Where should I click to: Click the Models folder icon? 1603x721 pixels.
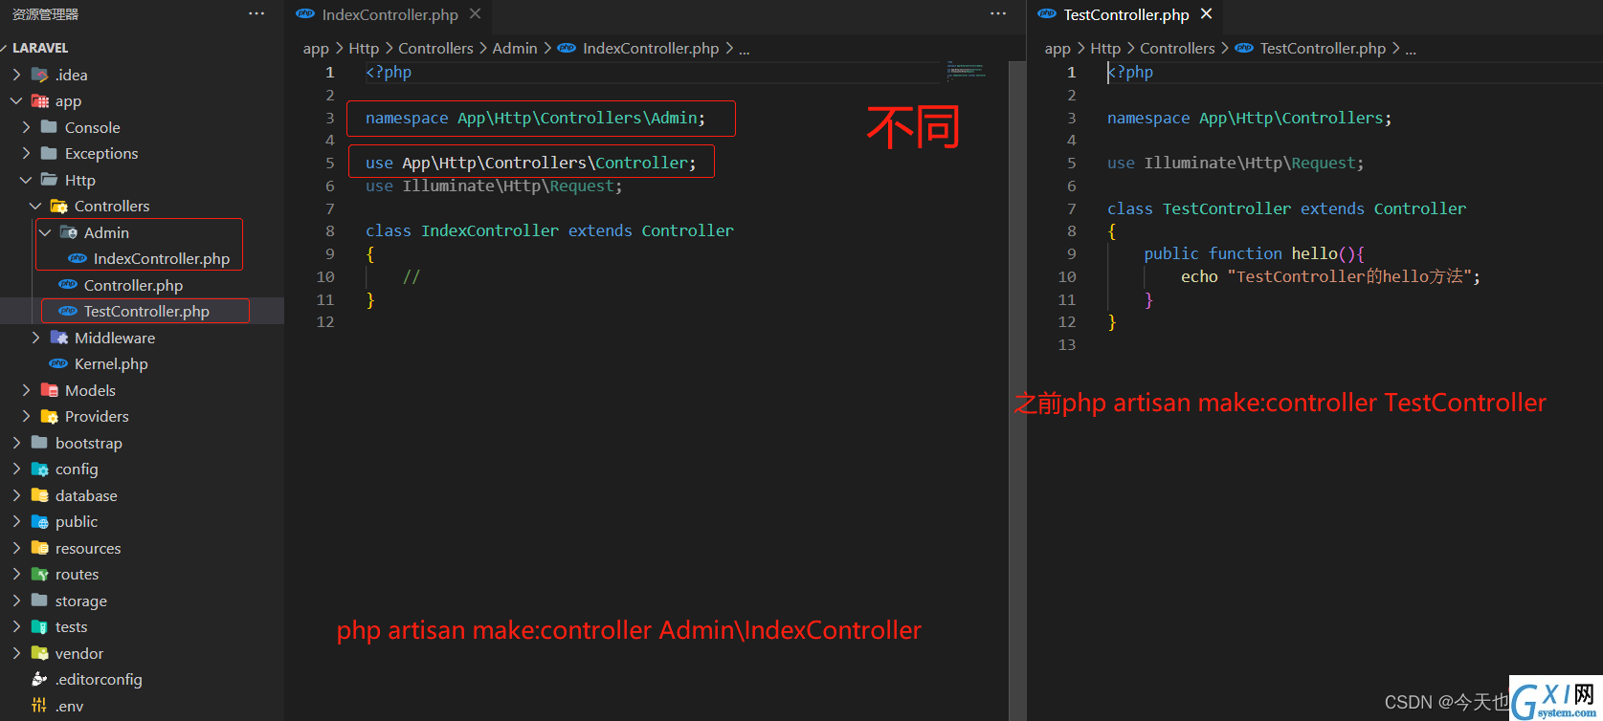tap(49, 390)
